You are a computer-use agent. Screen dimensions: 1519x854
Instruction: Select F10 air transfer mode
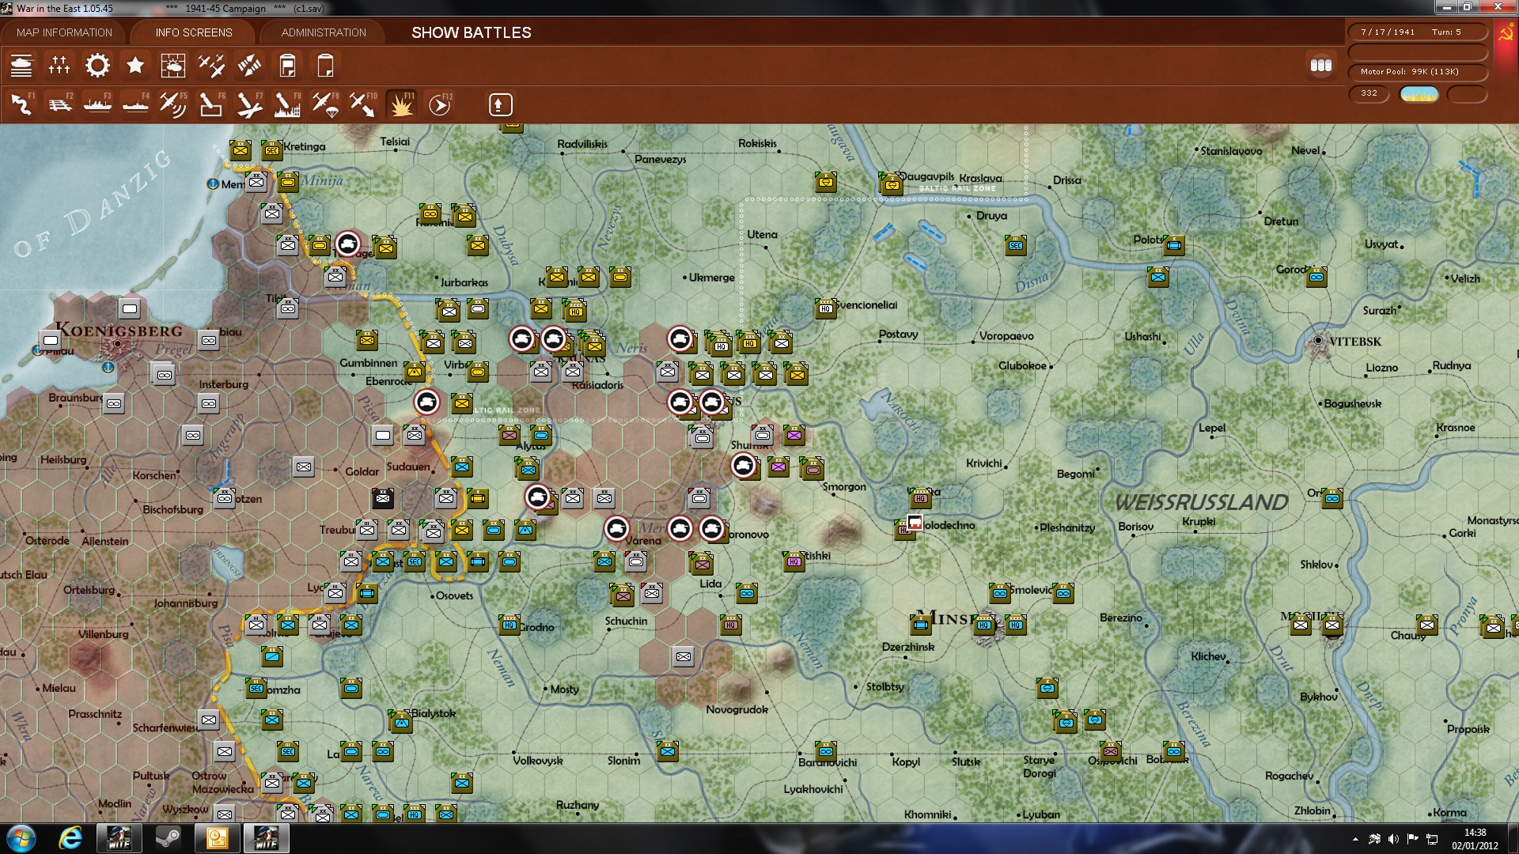pos(363,104)
